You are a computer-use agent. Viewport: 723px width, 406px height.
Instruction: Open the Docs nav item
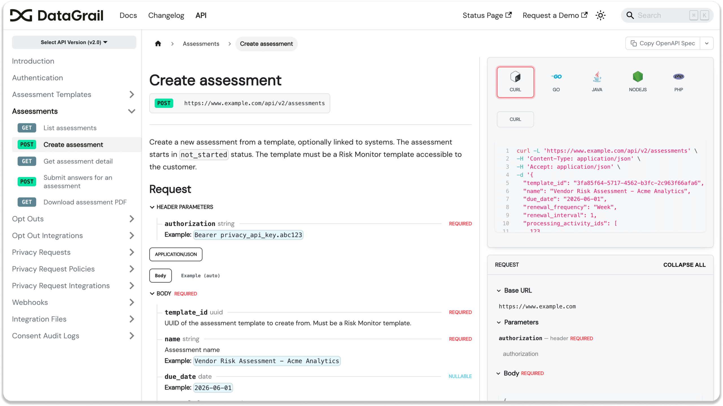(x=128, y=15)
